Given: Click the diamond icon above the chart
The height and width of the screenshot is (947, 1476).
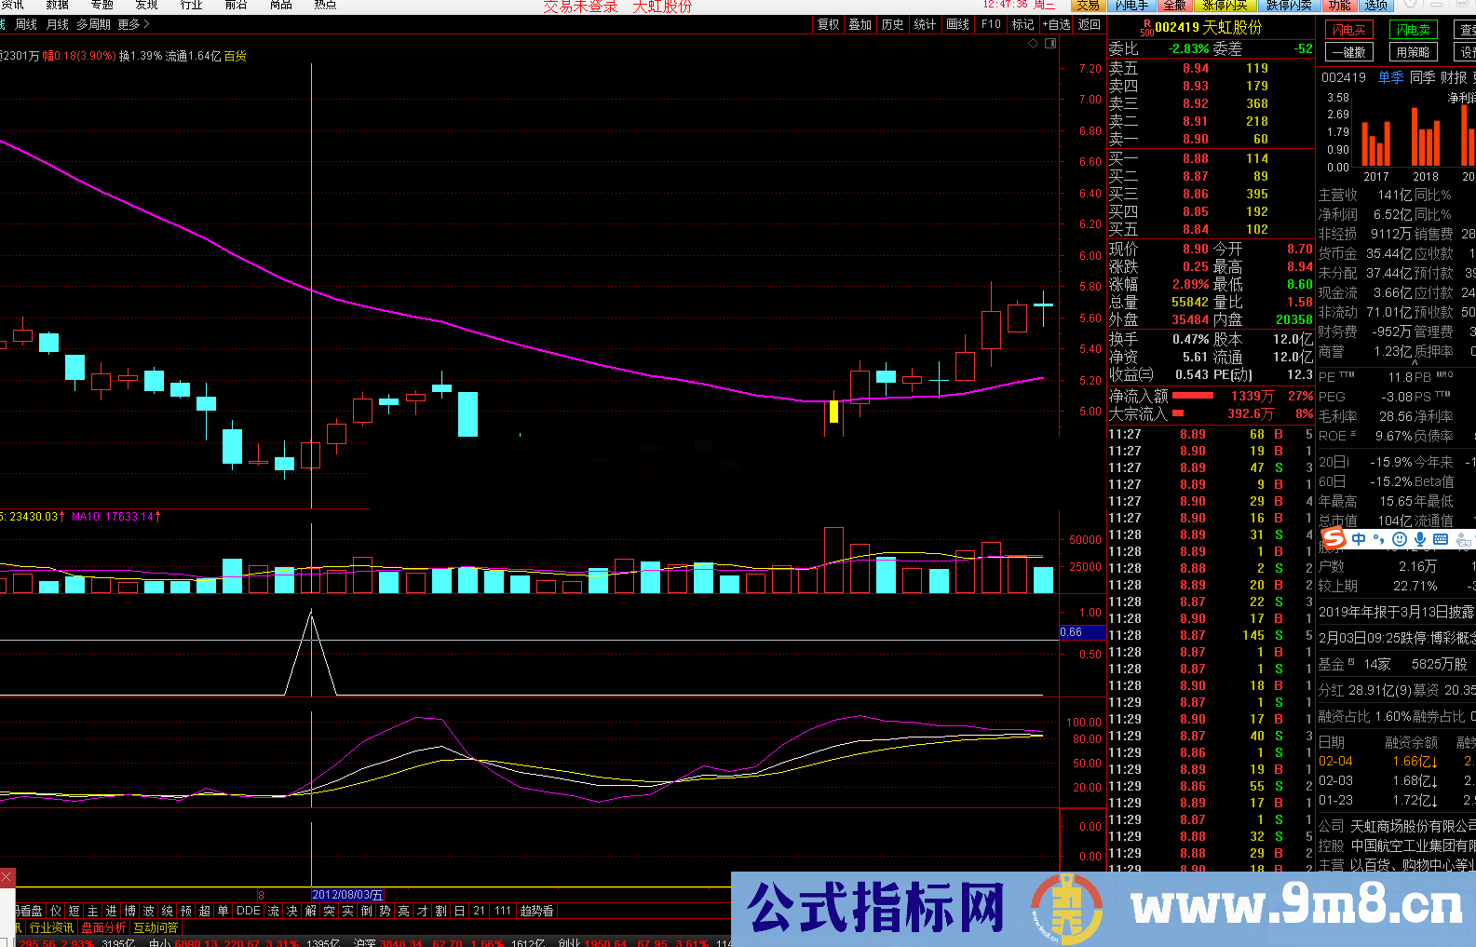Looking at the screenshot, I should coord(1033,43).
